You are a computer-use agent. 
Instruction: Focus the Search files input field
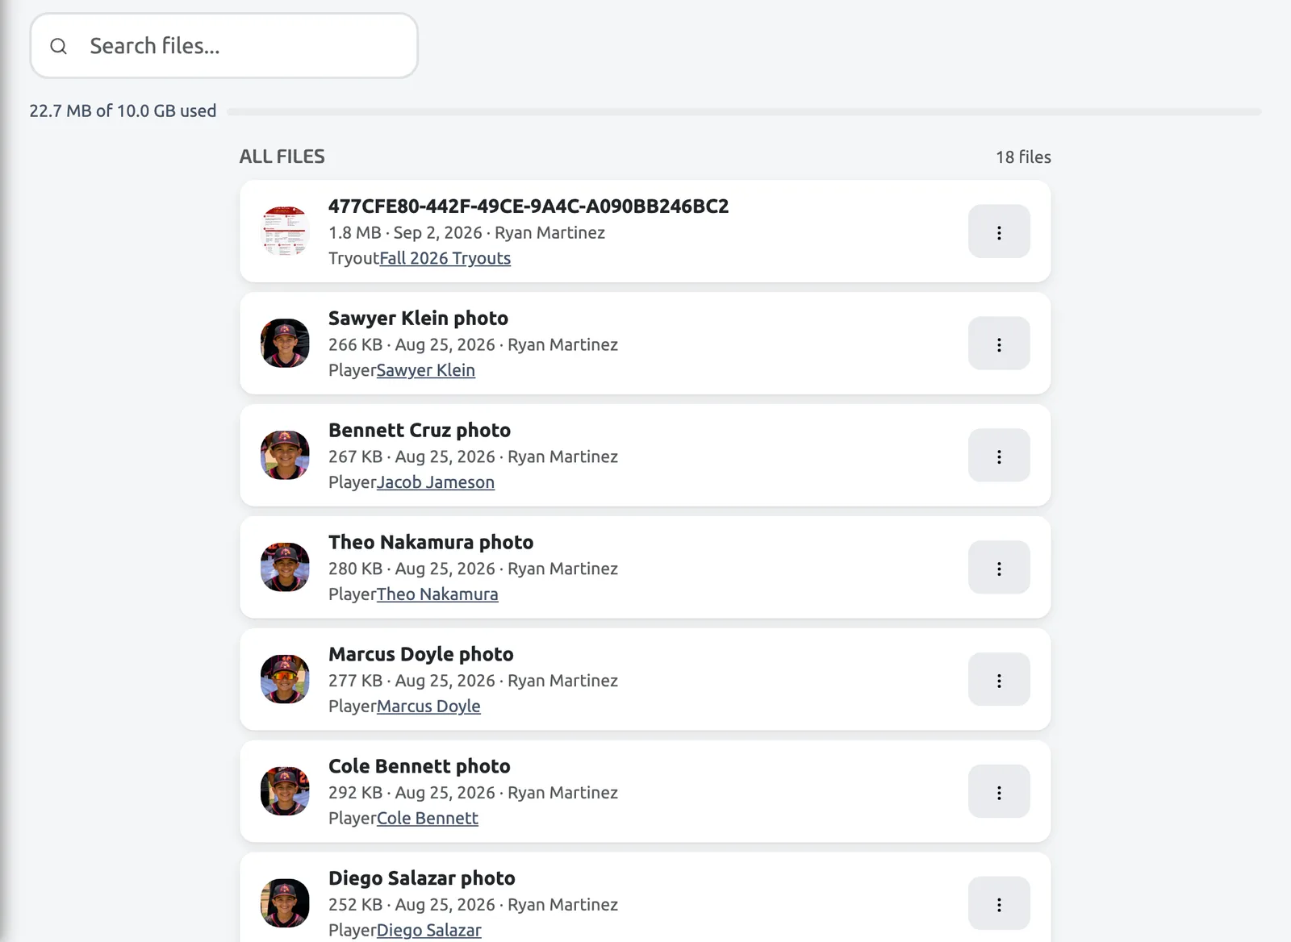point(224,46)
